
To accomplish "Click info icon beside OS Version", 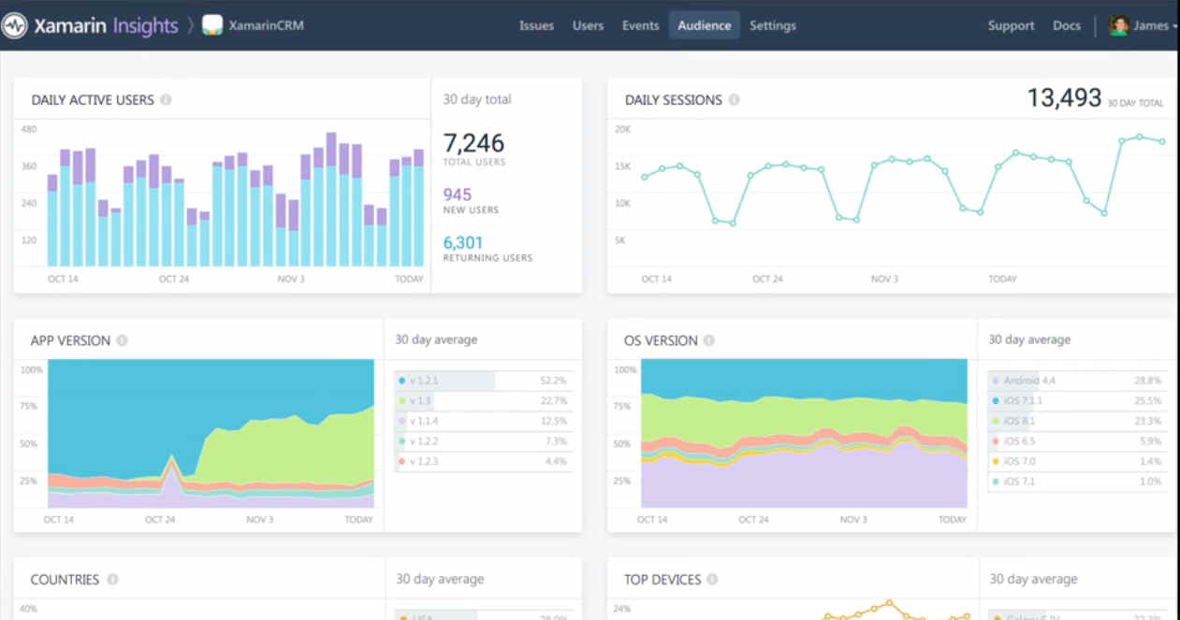I will tap(709, 340).
